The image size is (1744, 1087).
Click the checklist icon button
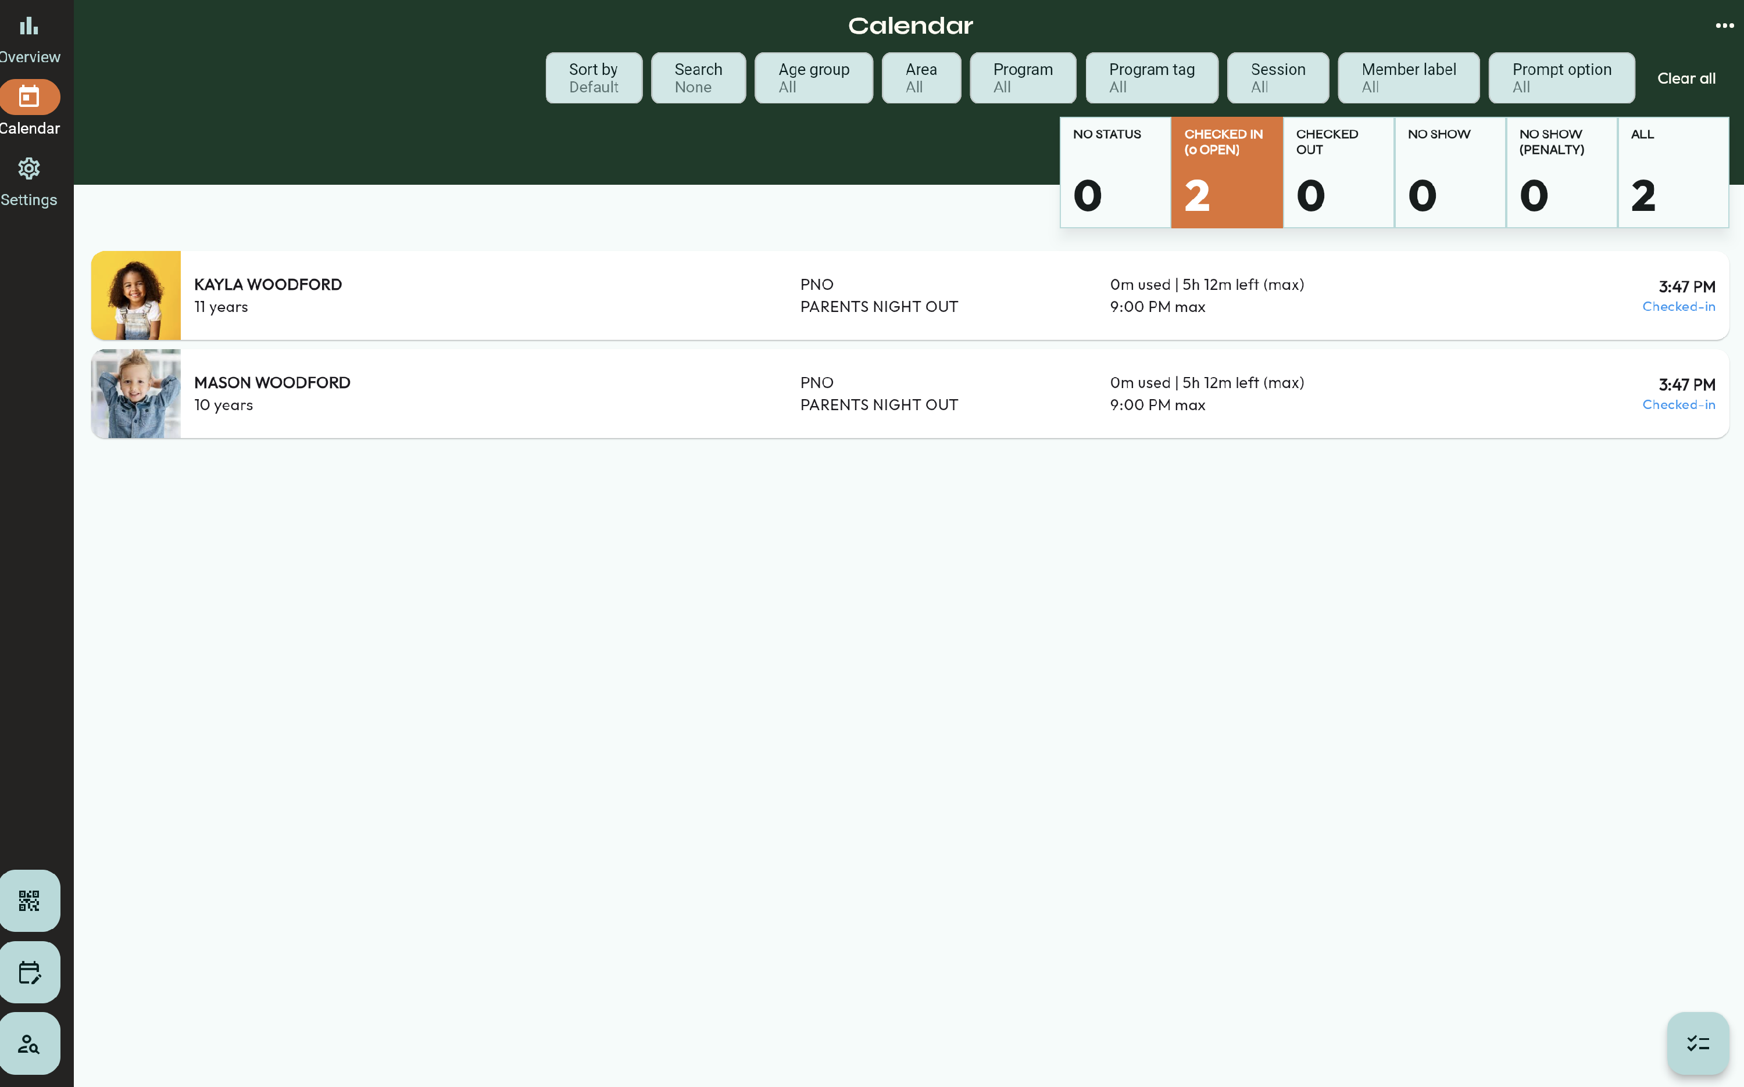coord(1697,1043)
